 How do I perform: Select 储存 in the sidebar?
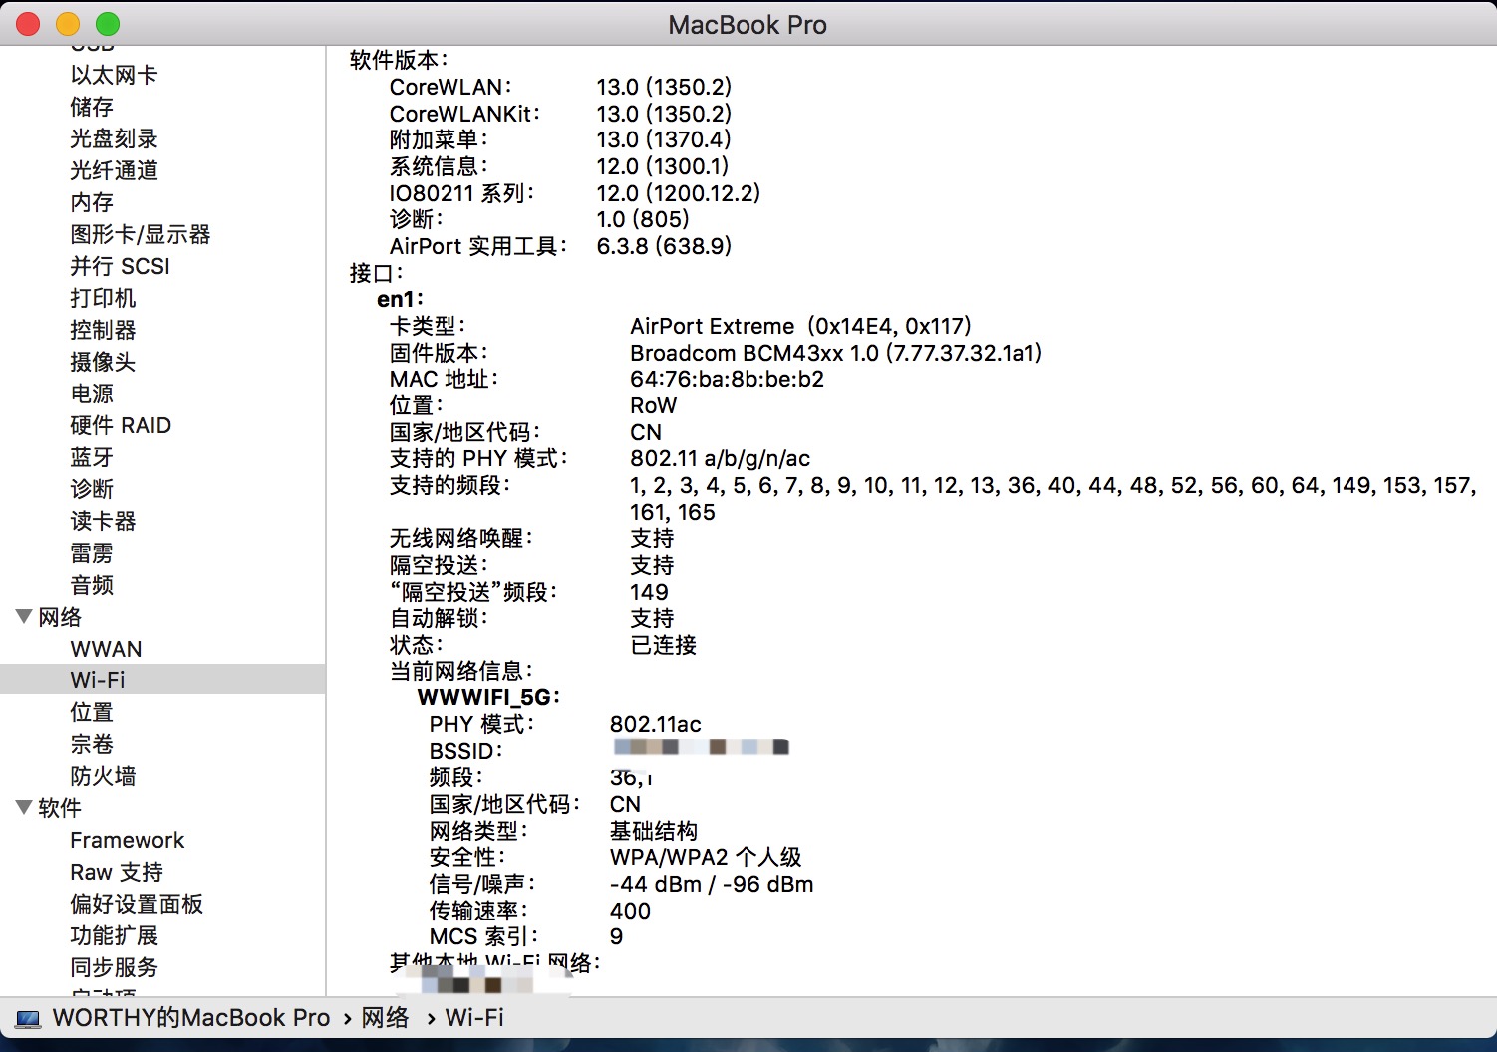click(92, 107)
